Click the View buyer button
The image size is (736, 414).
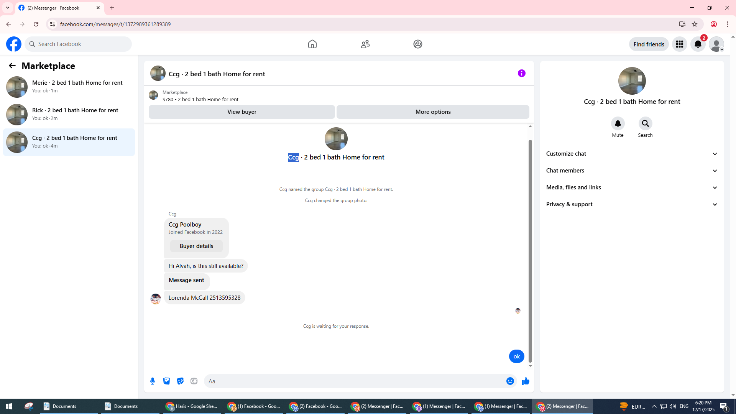(x=242, y=112)
